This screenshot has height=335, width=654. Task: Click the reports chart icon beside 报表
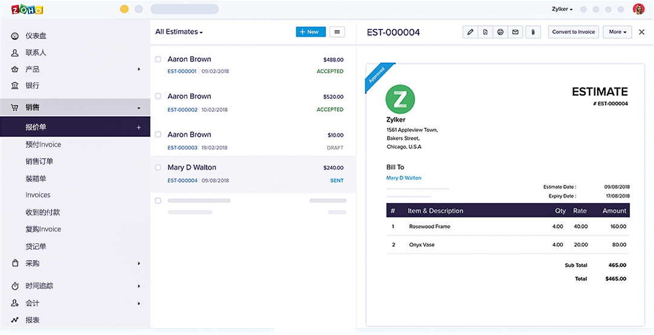(x=15, y=320)
